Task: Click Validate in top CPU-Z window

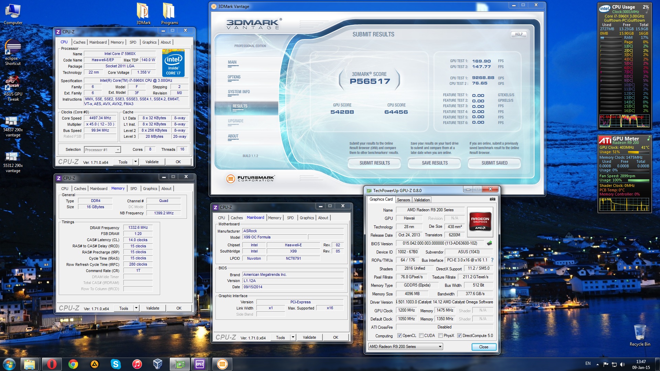Action: click(x=152, y=162)
